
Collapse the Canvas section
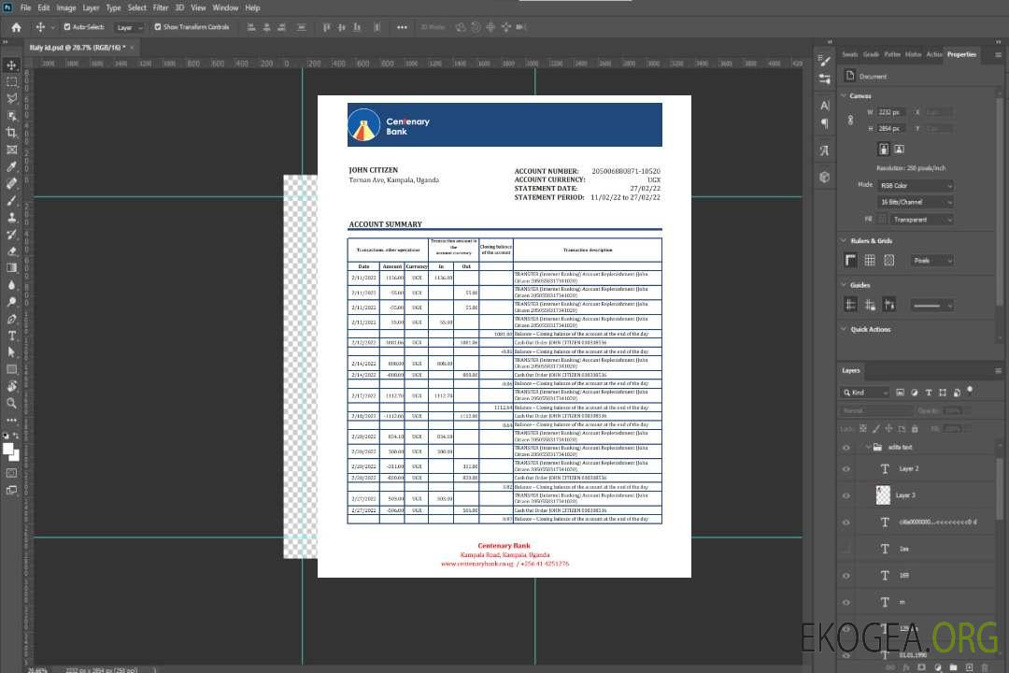coord(845,95)
